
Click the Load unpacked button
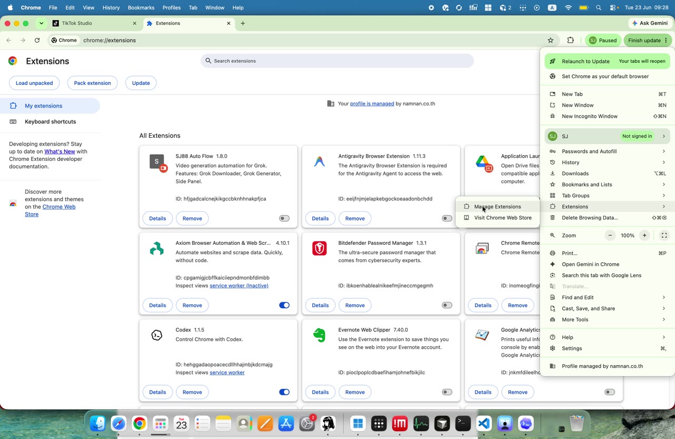tap(34, 83)
